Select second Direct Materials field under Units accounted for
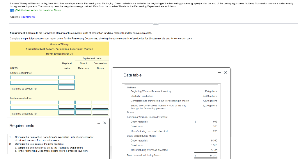The width and height of the screenshot is (298, 159). (x=84, y=107)
